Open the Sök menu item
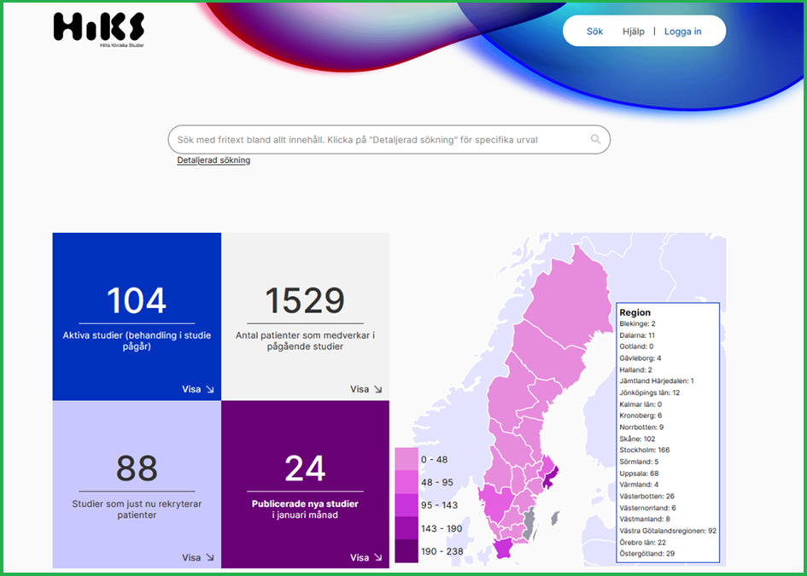The height and width of the screenshot is (576, 807). (x=594, y=32)
